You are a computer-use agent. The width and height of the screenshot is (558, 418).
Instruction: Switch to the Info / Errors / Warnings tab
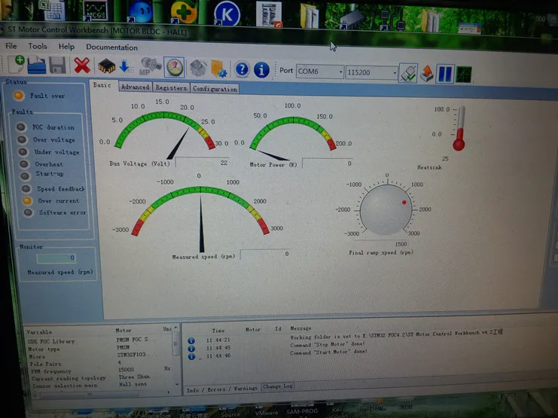tap(221, 389)
